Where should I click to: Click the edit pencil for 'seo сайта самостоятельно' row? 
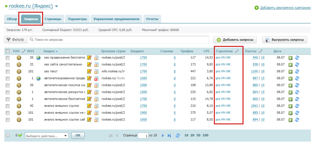89,65
